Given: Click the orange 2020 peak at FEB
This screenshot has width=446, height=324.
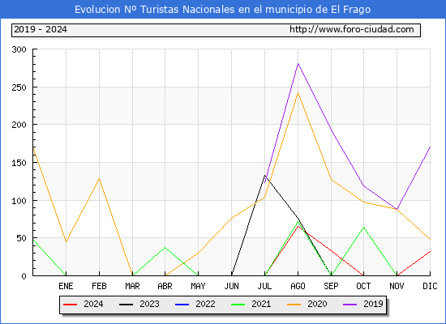Looking at the screenshot, I should (x=99, y=178).
